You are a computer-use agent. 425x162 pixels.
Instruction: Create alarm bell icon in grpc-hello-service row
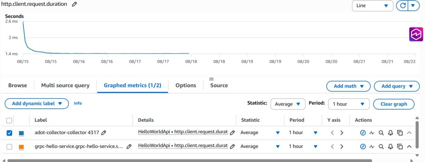click(x=390, y=147)
